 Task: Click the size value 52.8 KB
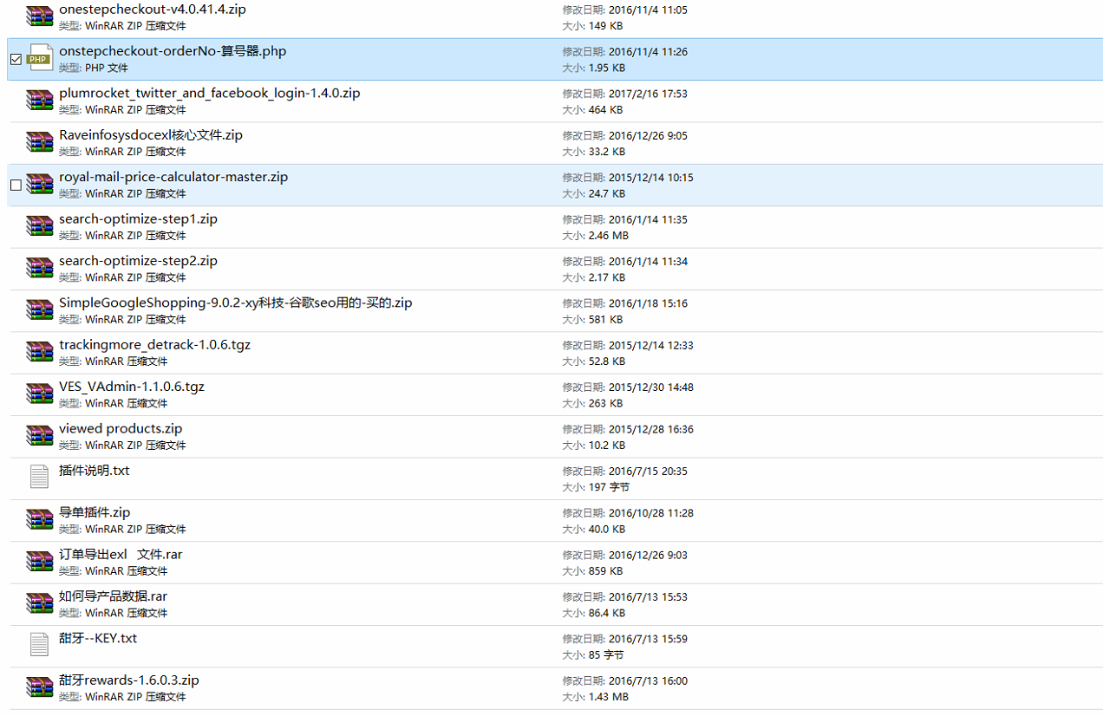[x=607, y=361]
